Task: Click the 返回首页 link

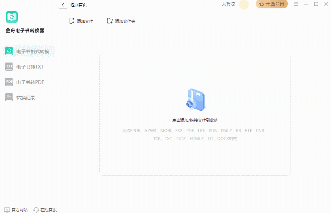Action: [78, 5]
